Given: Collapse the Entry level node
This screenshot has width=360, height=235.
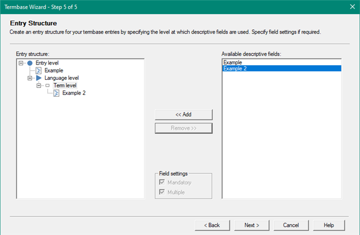Looking at the screenshot, I should pyautogui.click(x=21, y=63).
